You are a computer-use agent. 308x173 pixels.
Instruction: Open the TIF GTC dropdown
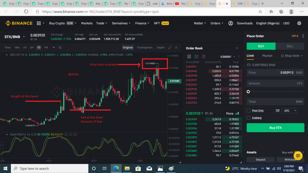[289, 111]
